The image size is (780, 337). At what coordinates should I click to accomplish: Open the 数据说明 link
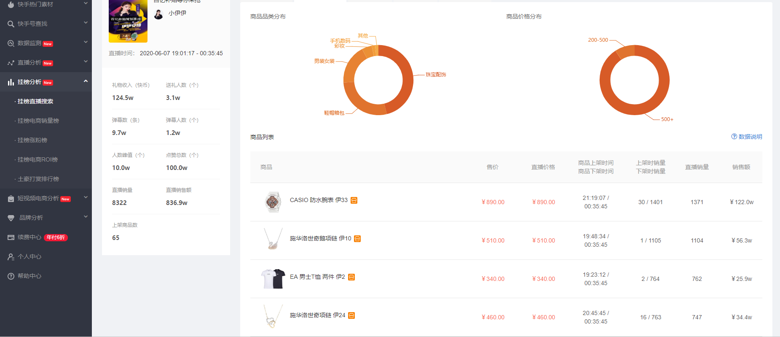[750, 137]
